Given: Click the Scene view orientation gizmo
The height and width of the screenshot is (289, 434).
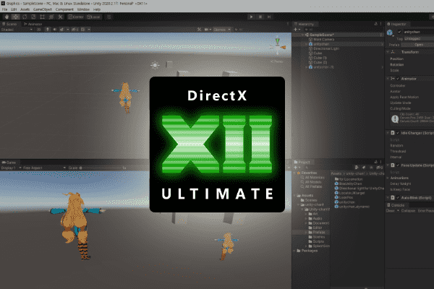Looking at the screenshot, I should pyautogui.click(x=278, y=46).
